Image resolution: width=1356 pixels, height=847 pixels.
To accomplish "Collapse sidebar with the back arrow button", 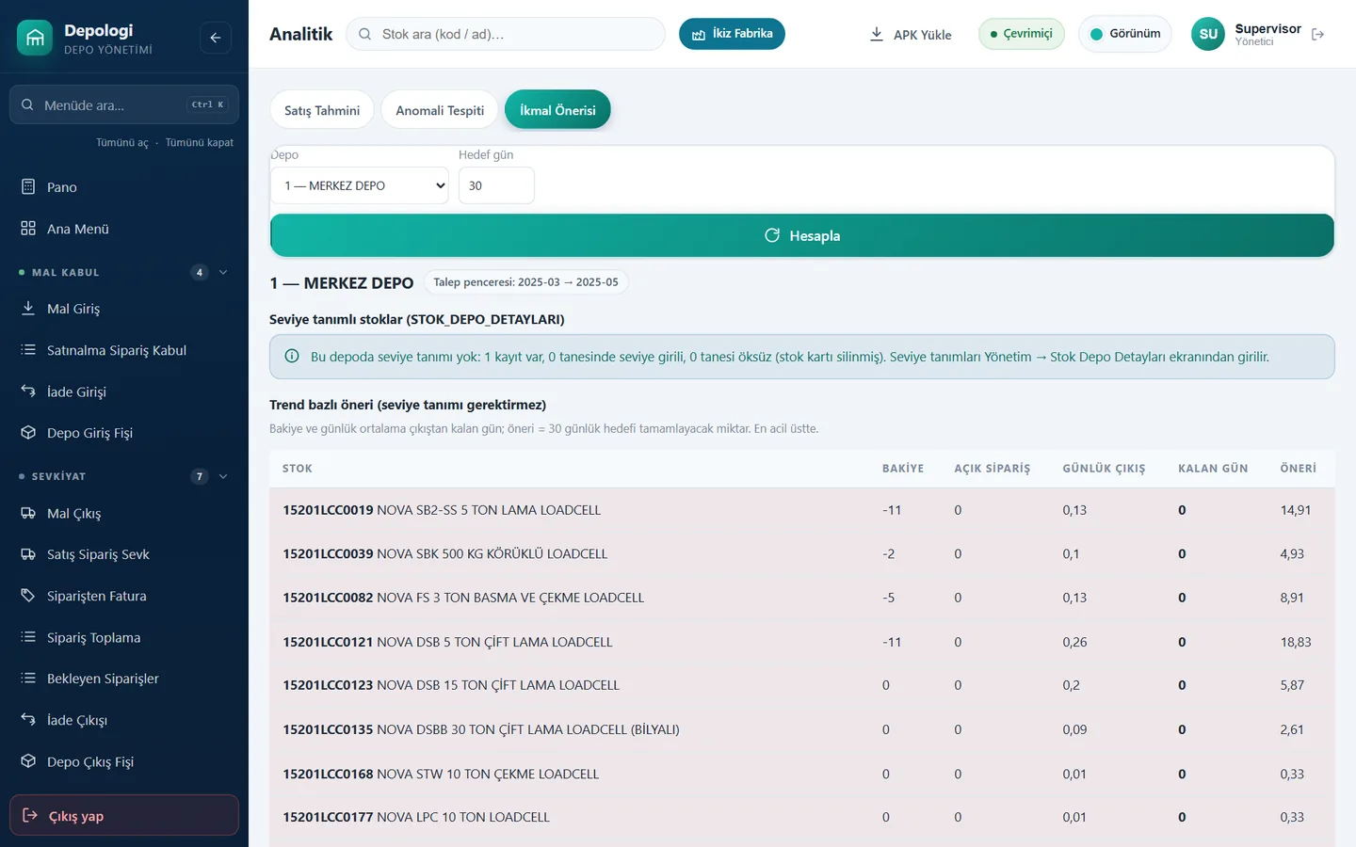I will [x=216, y=38].
